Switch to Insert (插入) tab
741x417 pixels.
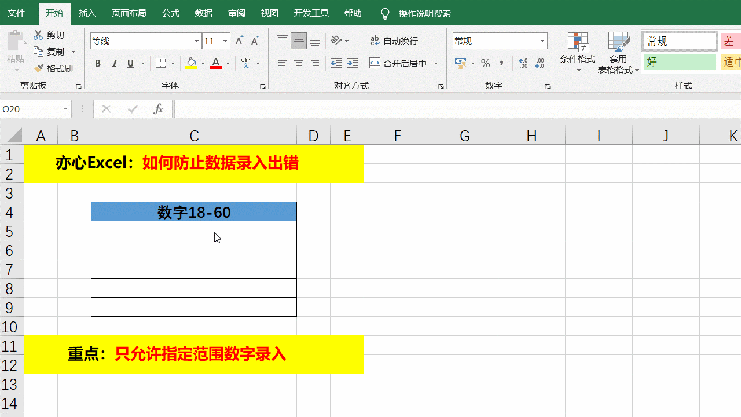pos(87,13)
